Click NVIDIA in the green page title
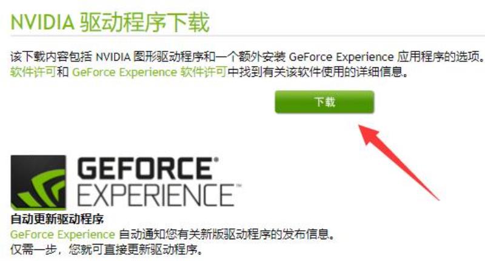 tap(42, 22)
